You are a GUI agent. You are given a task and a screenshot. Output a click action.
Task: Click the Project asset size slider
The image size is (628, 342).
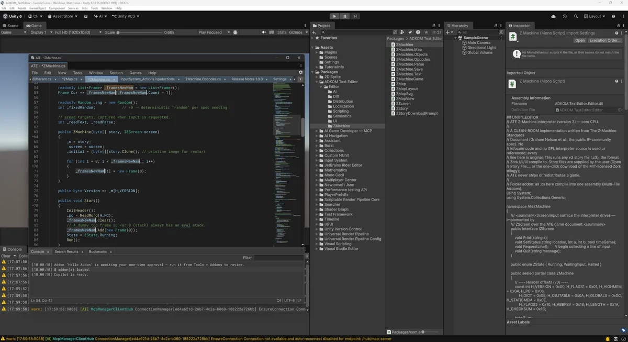430,332
